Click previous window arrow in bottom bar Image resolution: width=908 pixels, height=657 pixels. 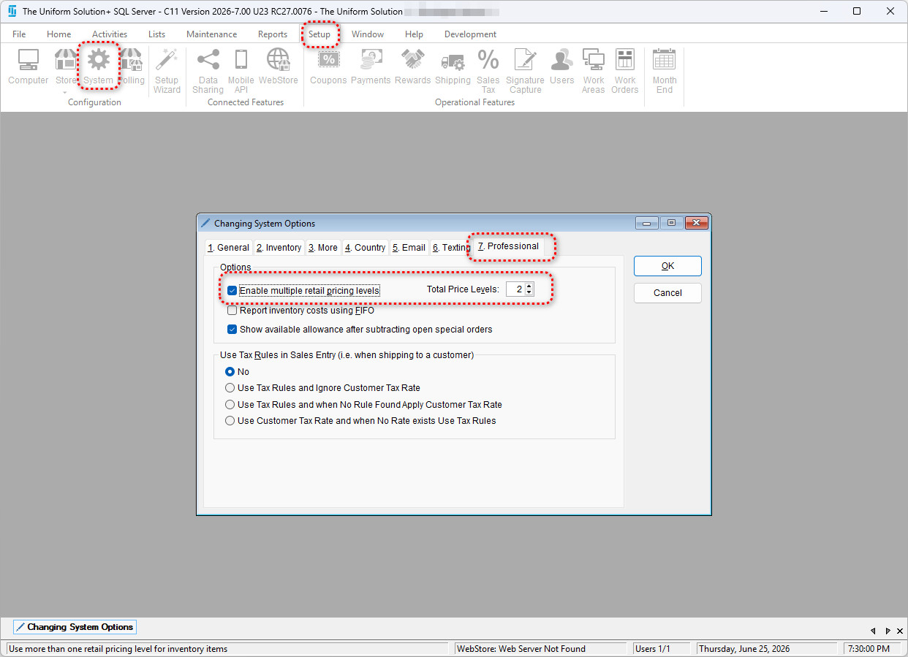[873, 630]
